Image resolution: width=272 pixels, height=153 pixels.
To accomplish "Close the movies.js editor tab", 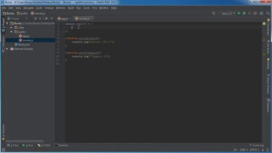I will pos(92,19).
